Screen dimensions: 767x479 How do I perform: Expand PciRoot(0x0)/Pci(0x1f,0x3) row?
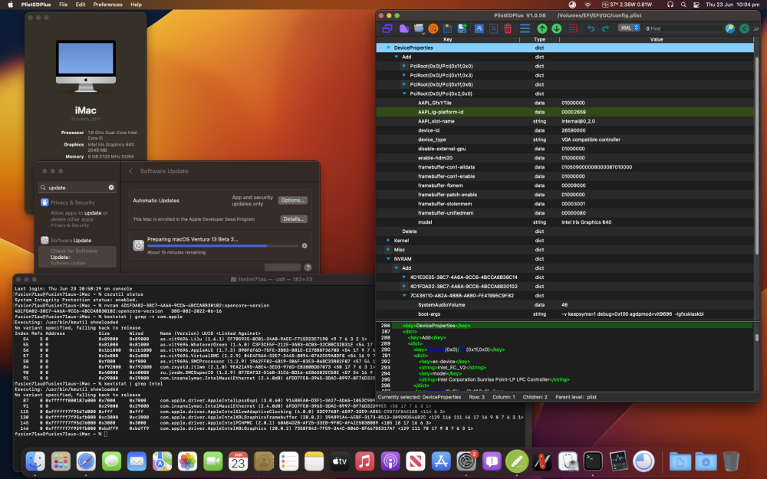pyautogui.click(x=404, y=75)
